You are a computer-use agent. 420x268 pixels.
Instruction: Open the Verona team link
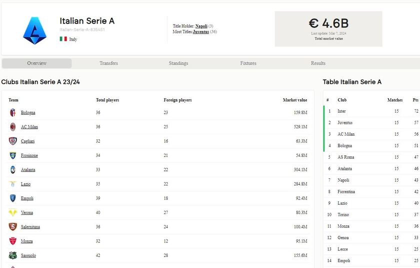[27, 212]
